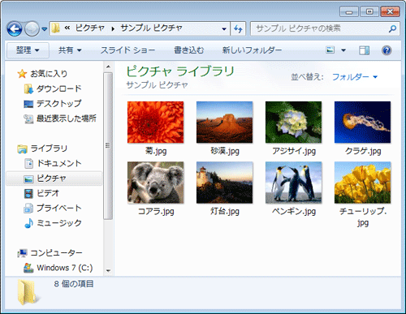The image size is (406, 314).
Task: Open ビデオ library
Action: point(48,193)
